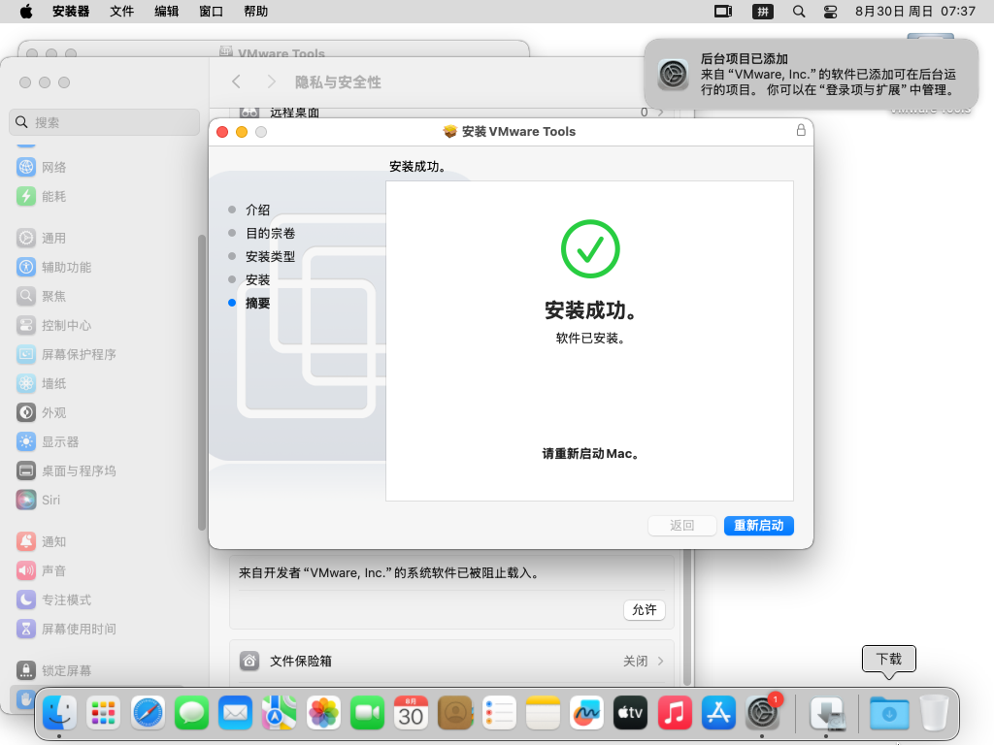
Task: Click the lock icon in installer title bar
Action: pos(801,131)
